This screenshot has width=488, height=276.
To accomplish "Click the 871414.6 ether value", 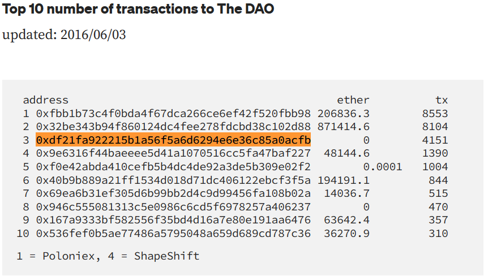I will tap(344, 127).
